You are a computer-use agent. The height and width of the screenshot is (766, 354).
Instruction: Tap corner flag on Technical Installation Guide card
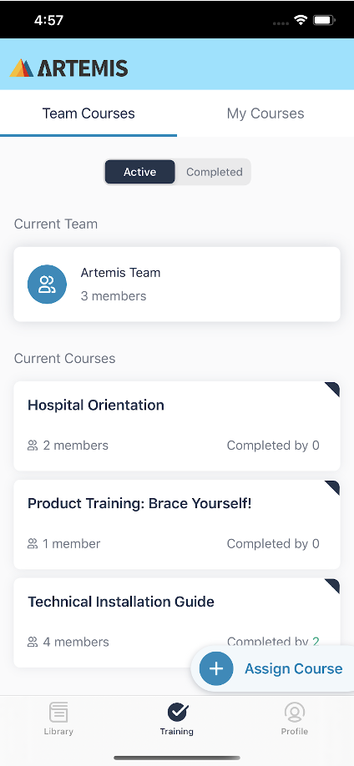pos(333,585)
